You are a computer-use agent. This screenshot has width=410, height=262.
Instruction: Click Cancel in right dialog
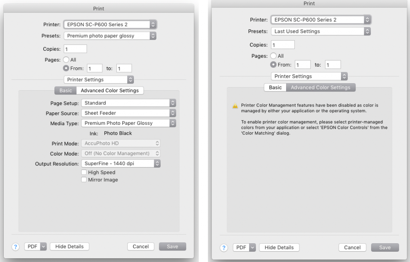coord(352,247)
